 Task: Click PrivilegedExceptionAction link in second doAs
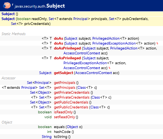(114, 43)
